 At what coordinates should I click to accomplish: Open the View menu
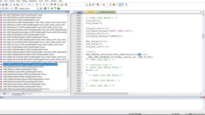6,1
